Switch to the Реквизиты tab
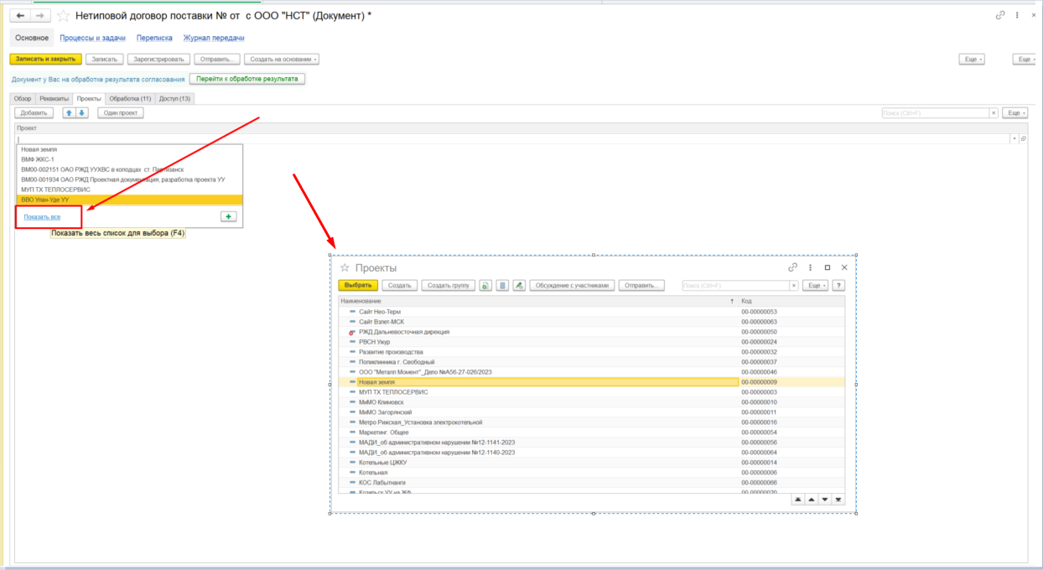This screenshot has height=570, width=1043. coord(54,99)
